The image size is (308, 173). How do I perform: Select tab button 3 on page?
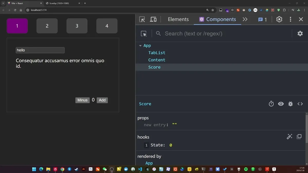77,26
